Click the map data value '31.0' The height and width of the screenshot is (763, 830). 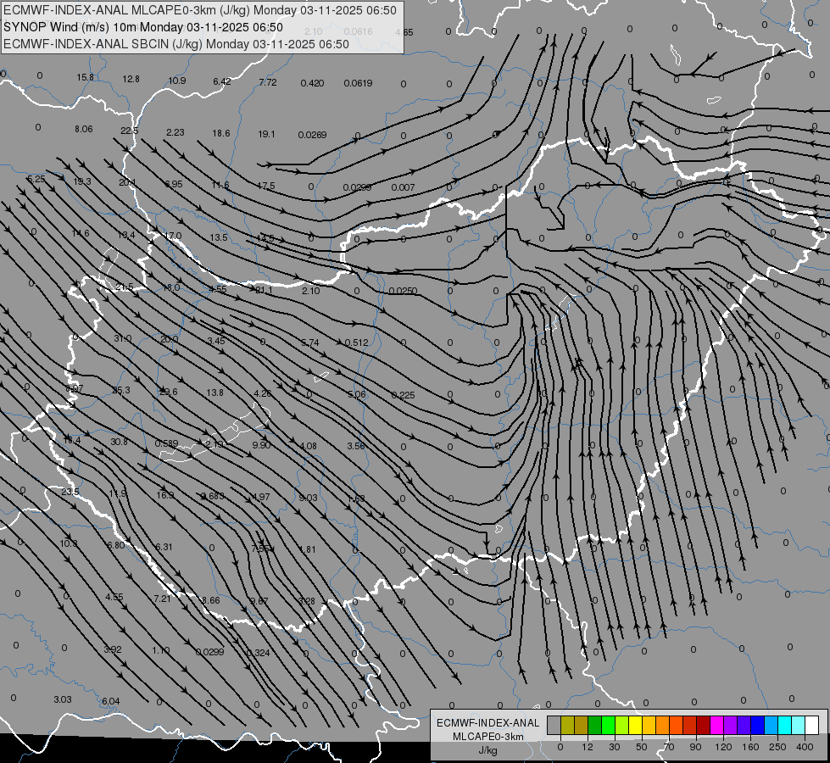coord(123,338)
